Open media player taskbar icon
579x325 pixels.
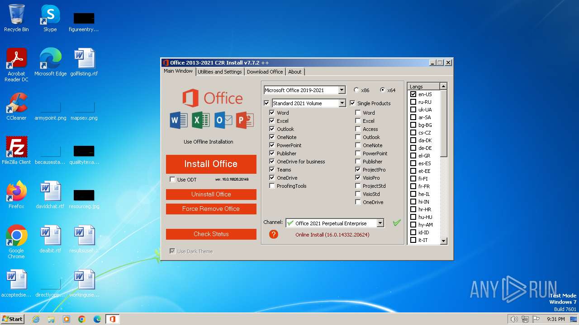[x=66, y=319]
